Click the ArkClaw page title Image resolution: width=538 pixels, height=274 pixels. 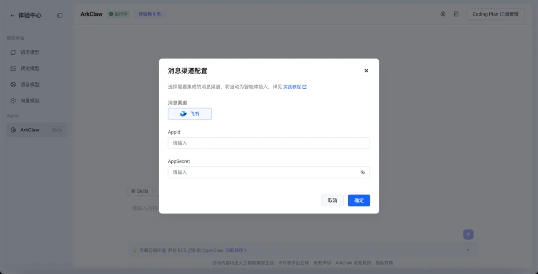[91, 14]
